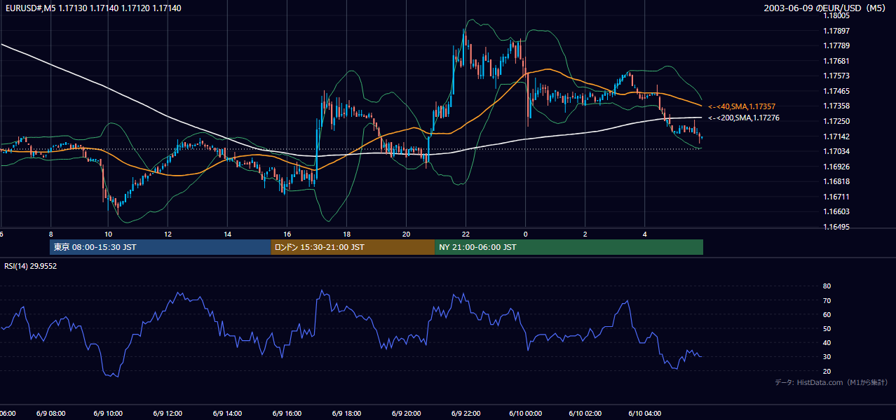Image resolution: width=896 pixels, height=420 pixels.
Task: Click hour label 14 under the price chart
Action: pos(227,234)
